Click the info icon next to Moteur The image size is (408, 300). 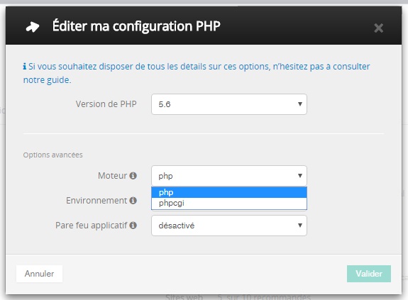(133, 176)
